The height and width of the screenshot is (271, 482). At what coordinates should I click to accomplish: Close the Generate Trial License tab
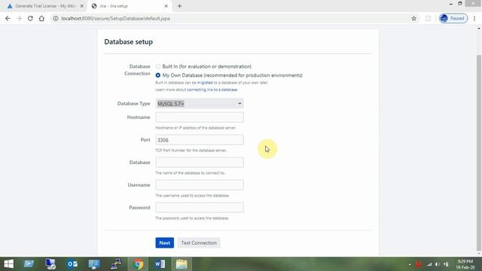[82, 6]
